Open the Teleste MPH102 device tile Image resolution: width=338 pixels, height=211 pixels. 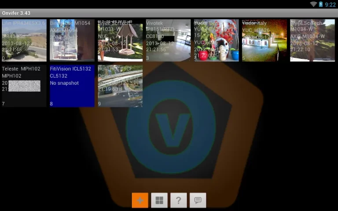(24, 86)
